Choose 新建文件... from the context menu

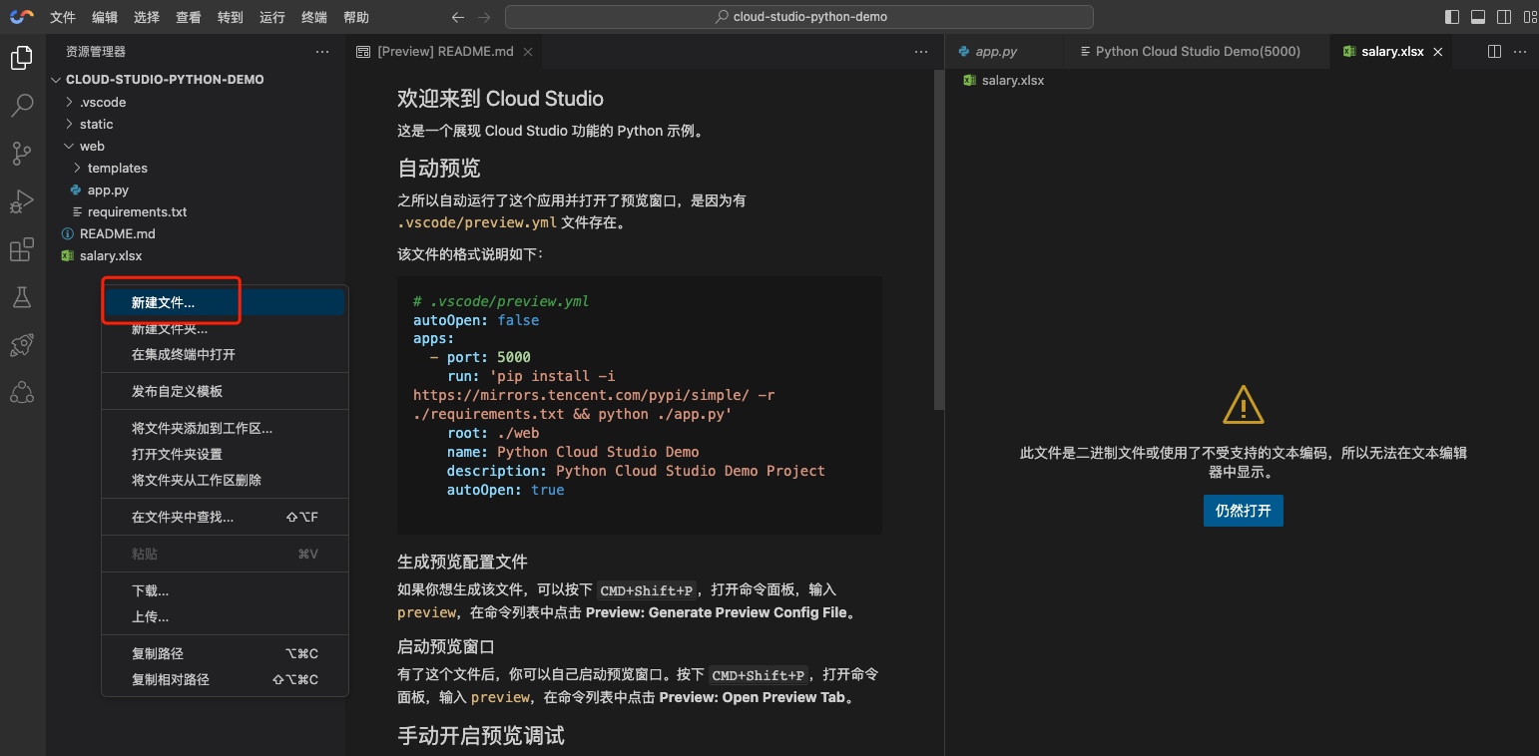point(225,302)
